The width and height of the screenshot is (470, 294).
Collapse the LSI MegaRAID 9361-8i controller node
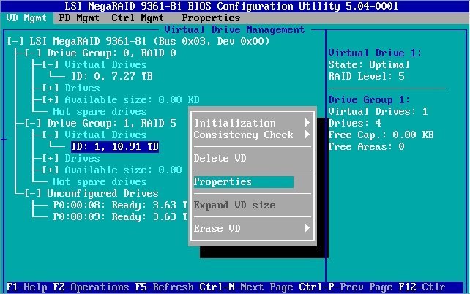point(15,41)
